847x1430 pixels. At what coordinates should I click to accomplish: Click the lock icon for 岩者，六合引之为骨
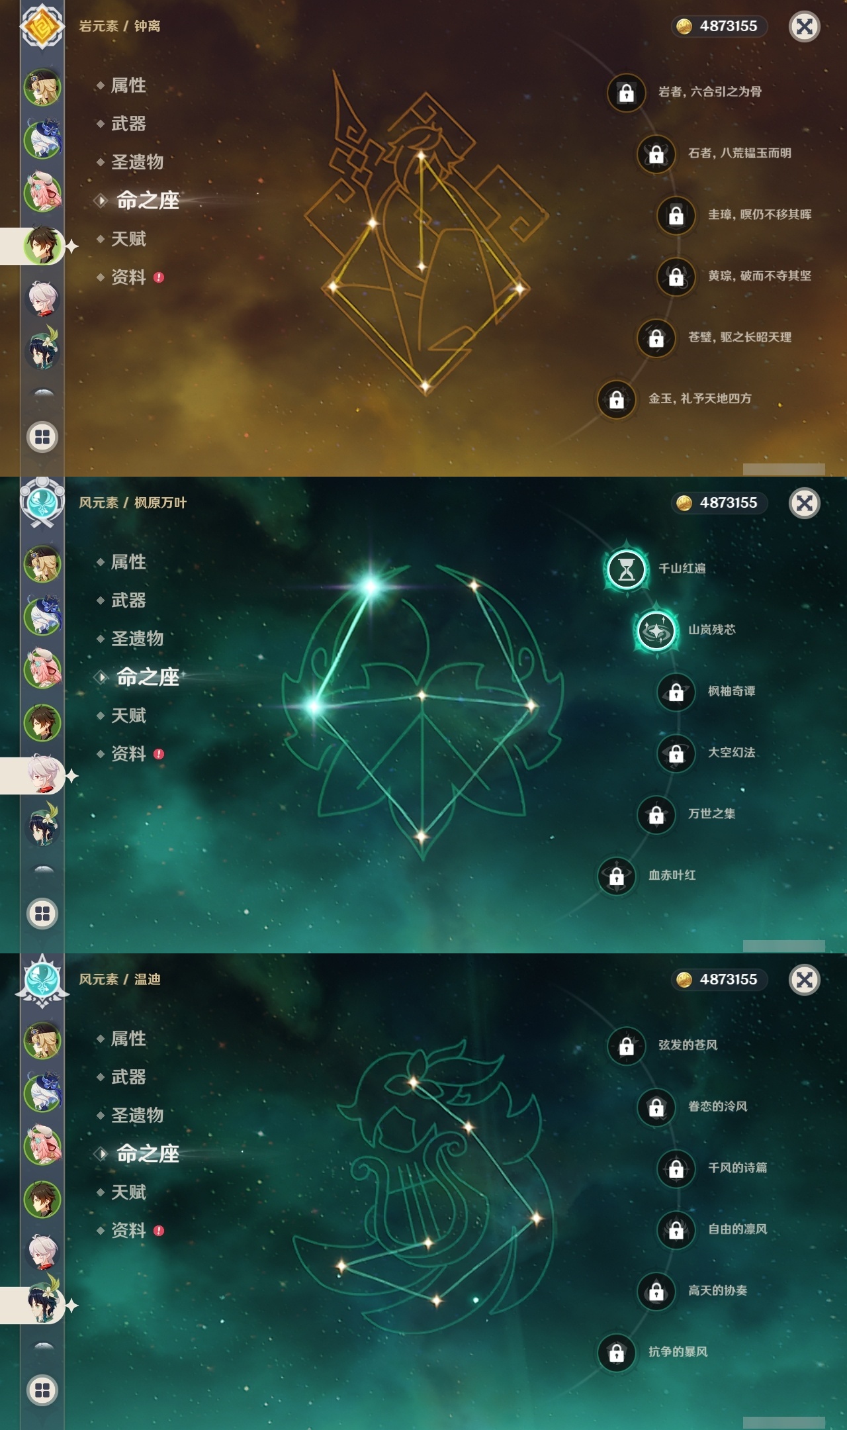click(x=626, y=93)
